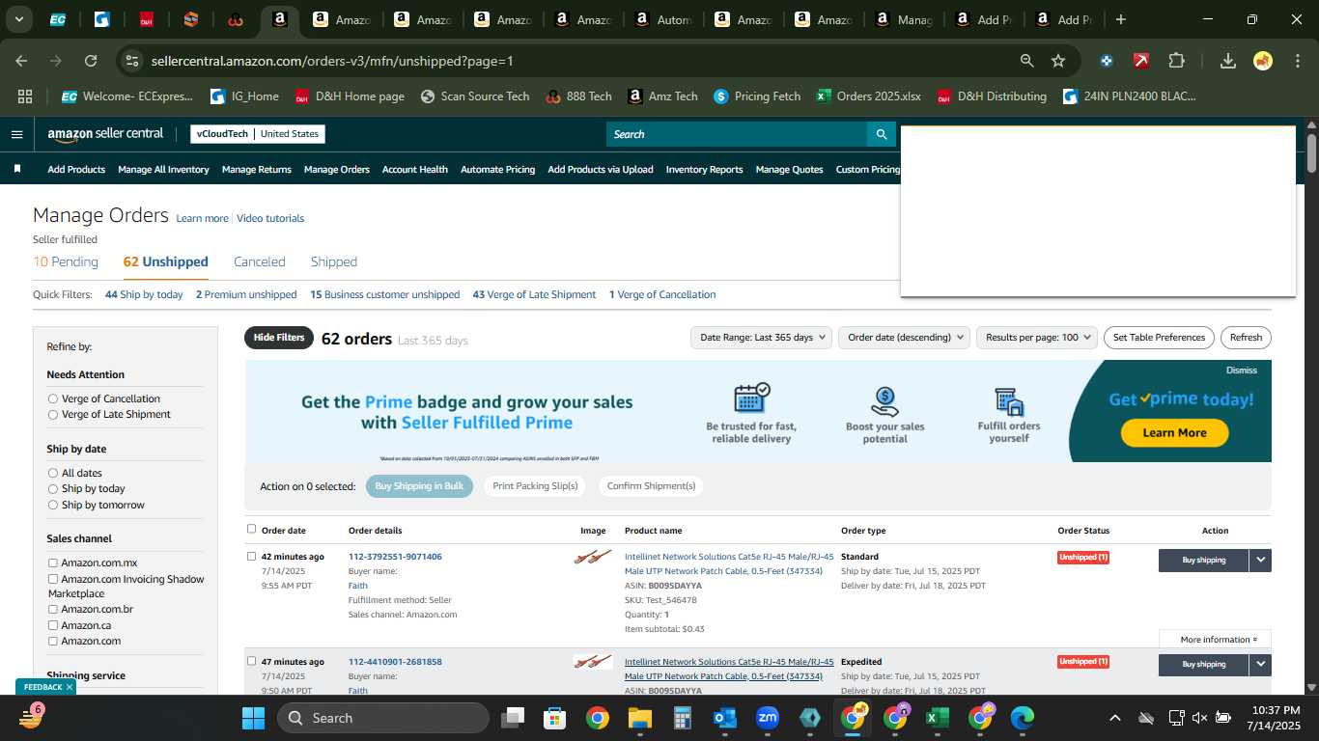The image size is (1319, 741).
Task: Select the All dates radio button
Action: point(53,473)
